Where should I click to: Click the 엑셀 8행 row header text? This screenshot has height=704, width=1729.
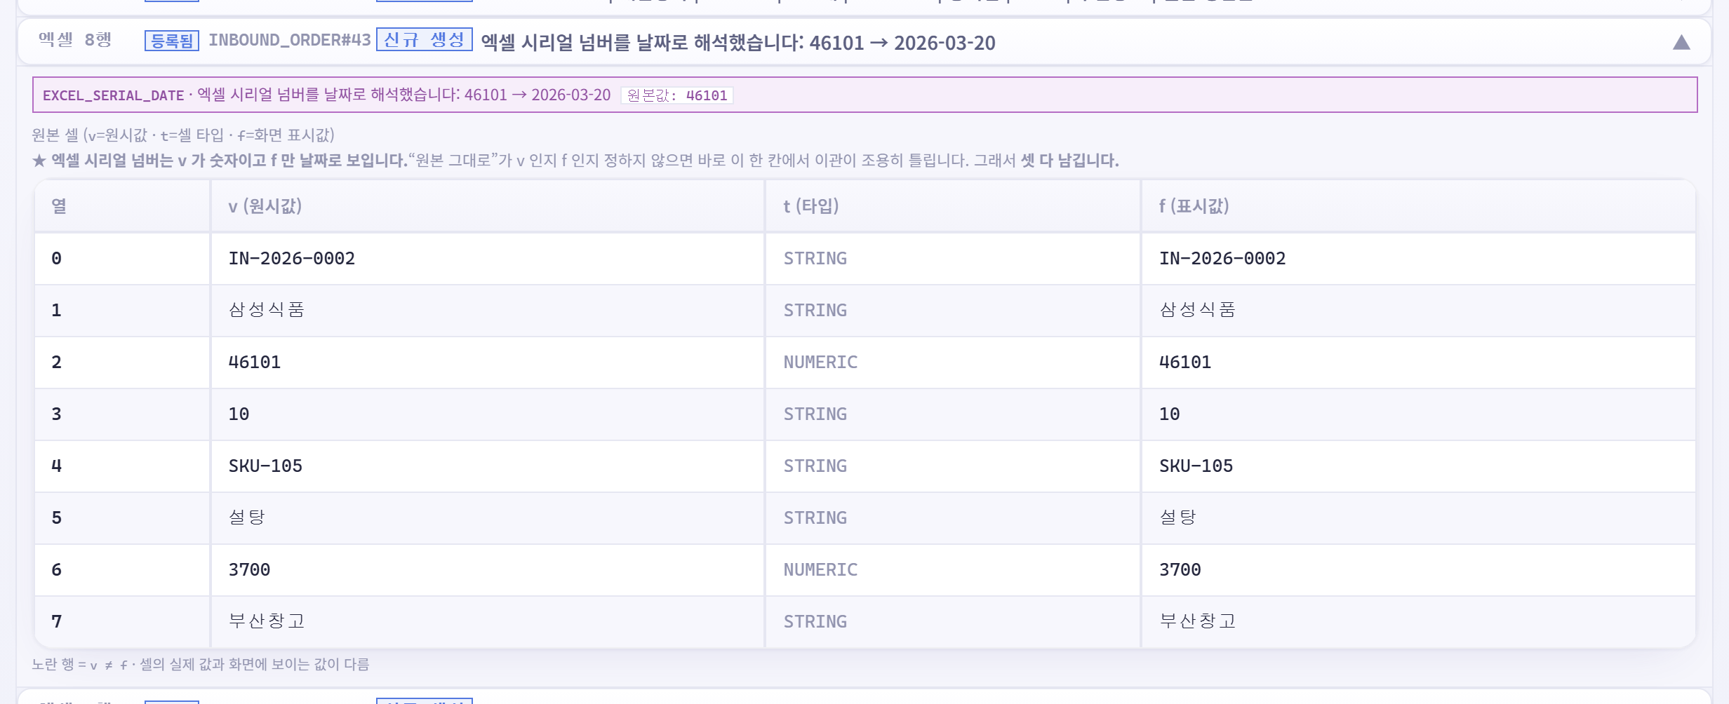(75, 39)
